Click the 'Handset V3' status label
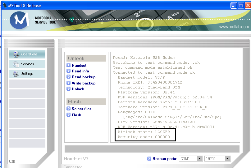This screenshot has width=251, height=168. click(76, 159)
